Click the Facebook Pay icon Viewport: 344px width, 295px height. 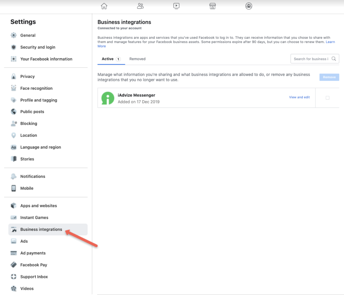point(14,265)
